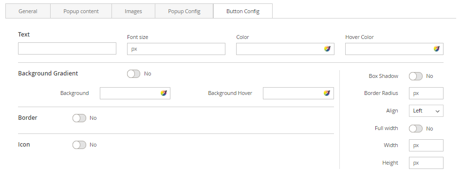The image size is (463, 187).
Task: Select the Button Config tab
Action: pos(243,11)
